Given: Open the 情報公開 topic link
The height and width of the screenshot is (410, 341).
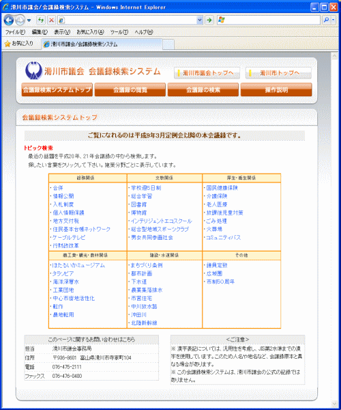Looking at the screenshot, I should click(63, 196).
